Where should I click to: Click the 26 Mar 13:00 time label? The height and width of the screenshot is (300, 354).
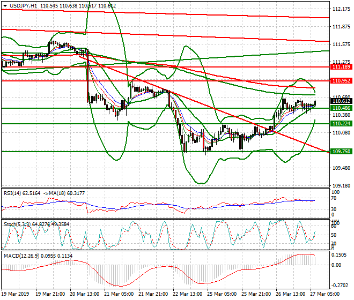click(290, 294)
